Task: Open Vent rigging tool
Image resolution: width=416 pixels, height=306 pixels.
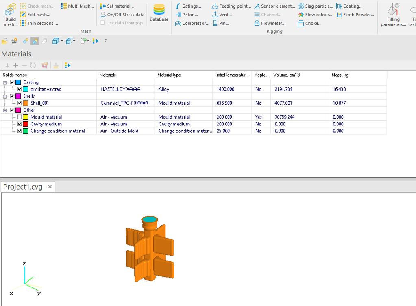Action: click(222, 15)
